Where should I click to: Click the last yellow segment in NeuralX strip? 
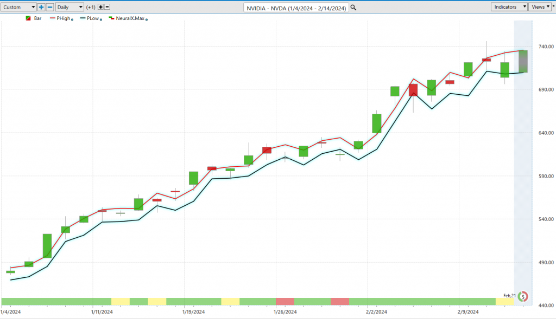coord(505,301)
